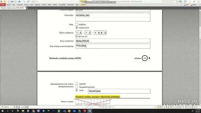Open the Format ribbon tab
The image size is (201, 113).
point(83,5)
